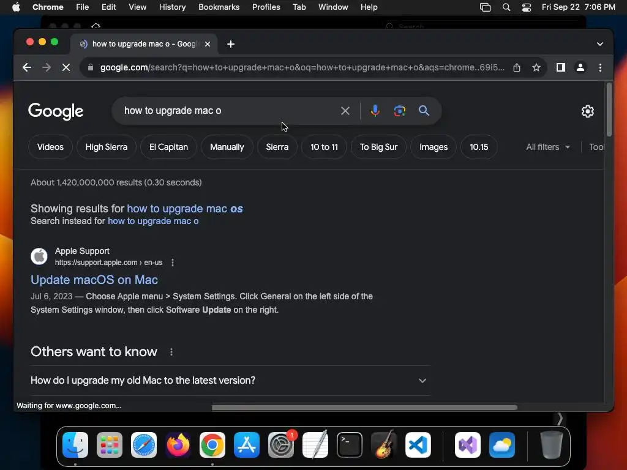Open App Store from the Dock
This screenshot has height=470, width=627.
pyautogui.click(x=247, y=445)
